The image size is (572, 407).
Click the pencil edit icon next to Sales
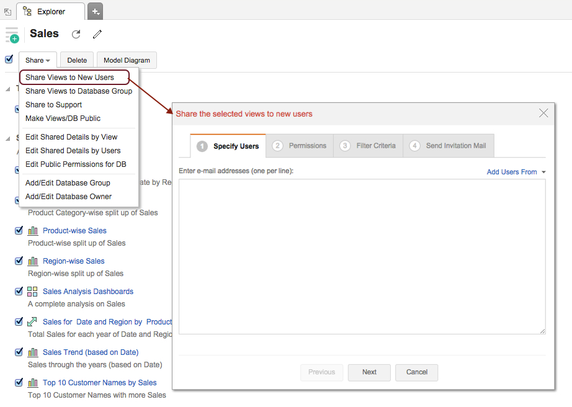click(x=97, y=34)
